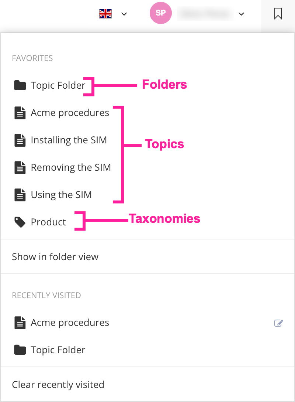Click Clear recently visited

pos(58,385)
